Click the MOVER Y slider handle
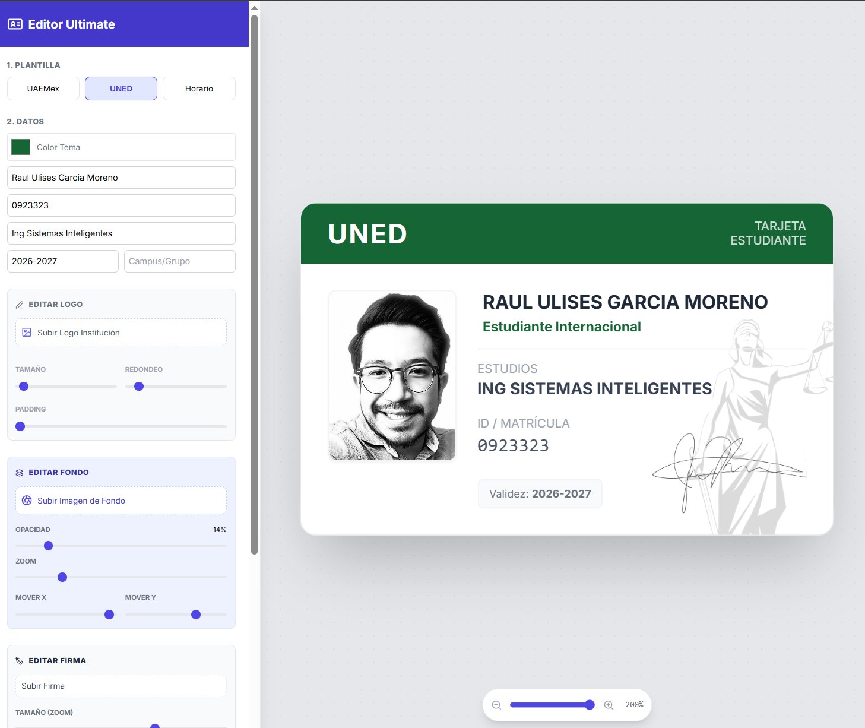This screenshot has width=865, height=728. [x=196, y=615]
